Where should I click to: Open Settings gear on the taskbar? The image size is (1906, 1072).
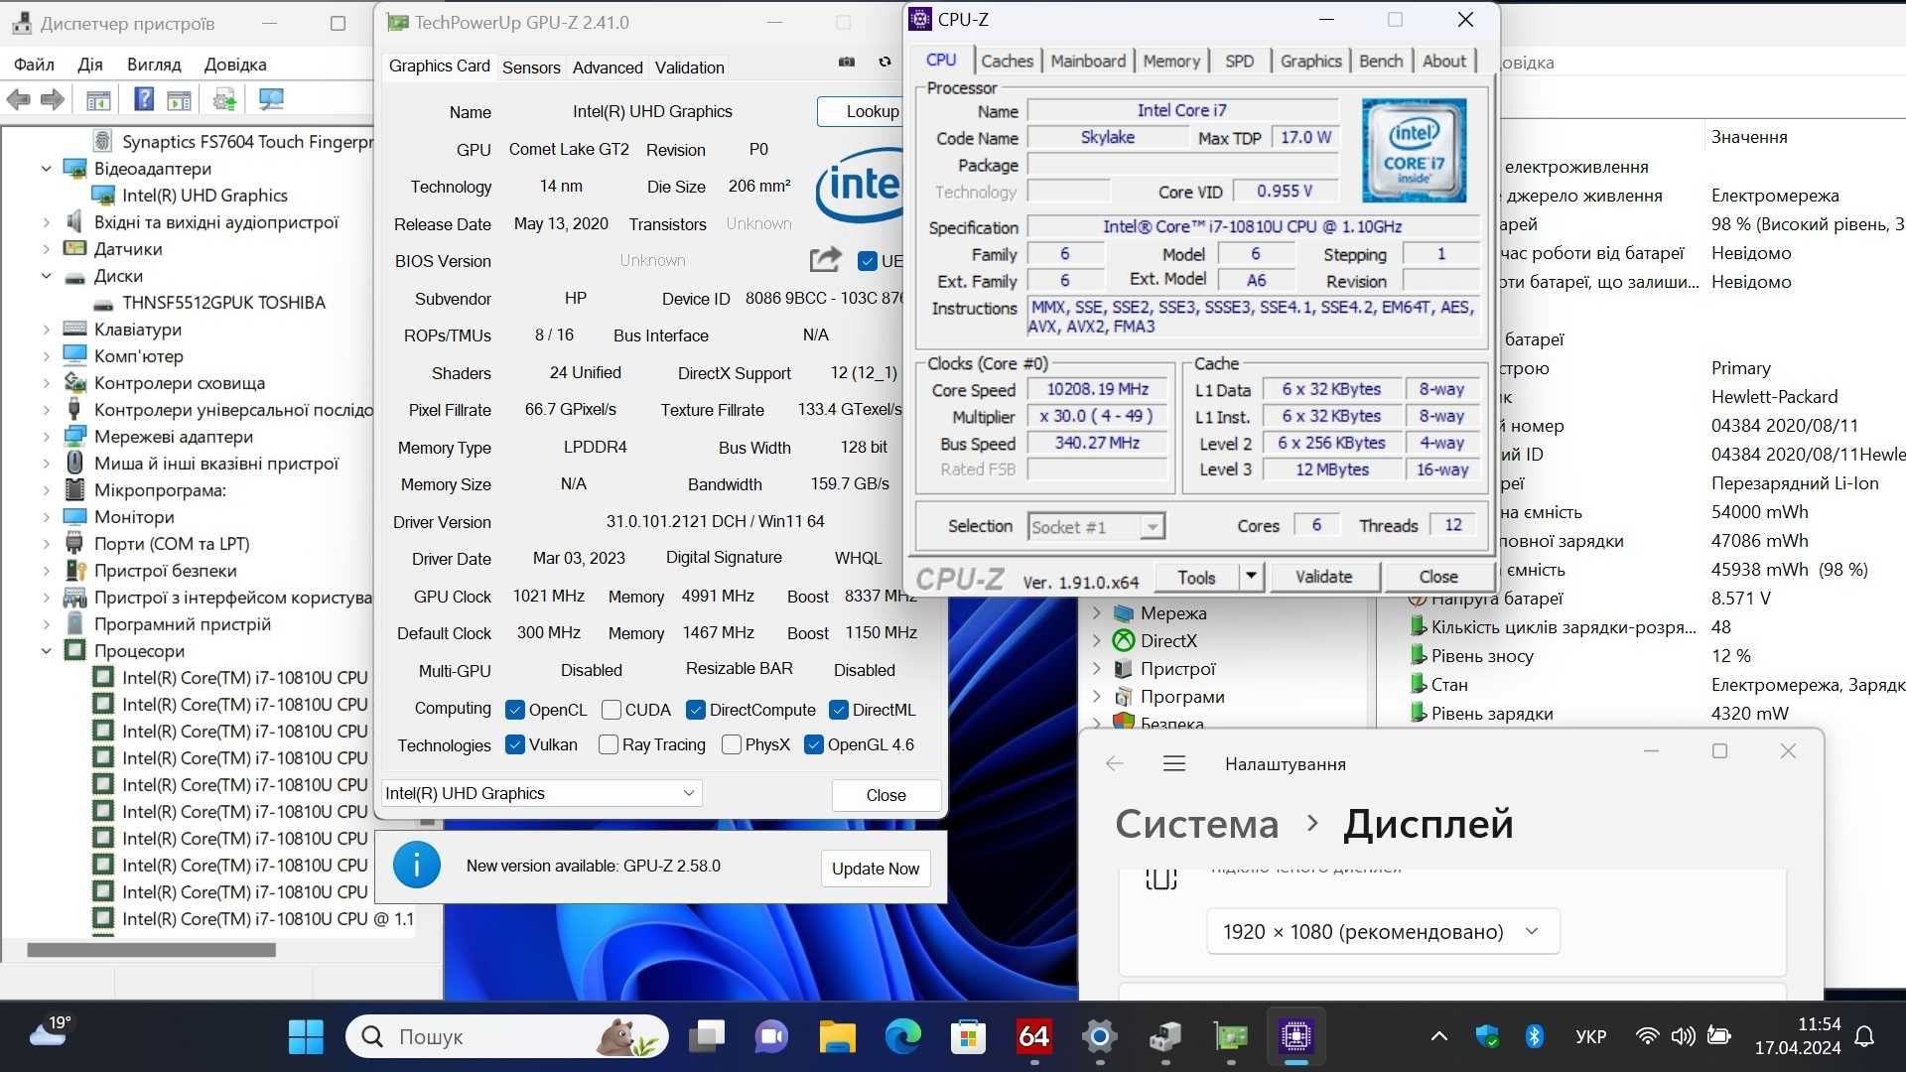click(x=1099, y=1037)
